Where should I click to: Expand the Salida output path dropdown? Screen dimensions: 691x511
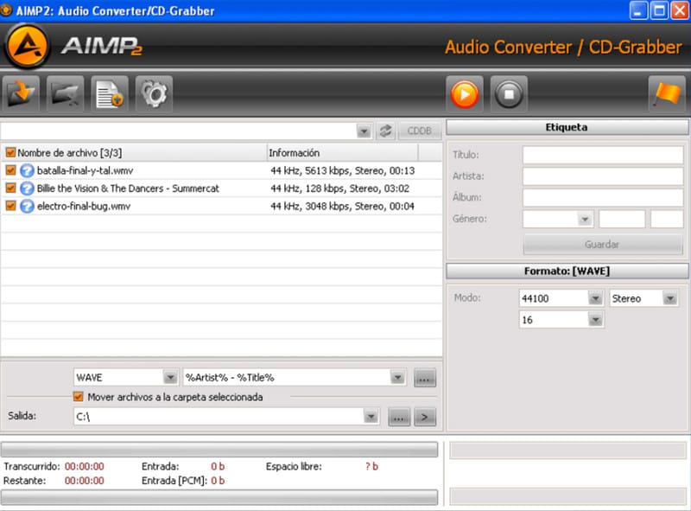point(372,416)
